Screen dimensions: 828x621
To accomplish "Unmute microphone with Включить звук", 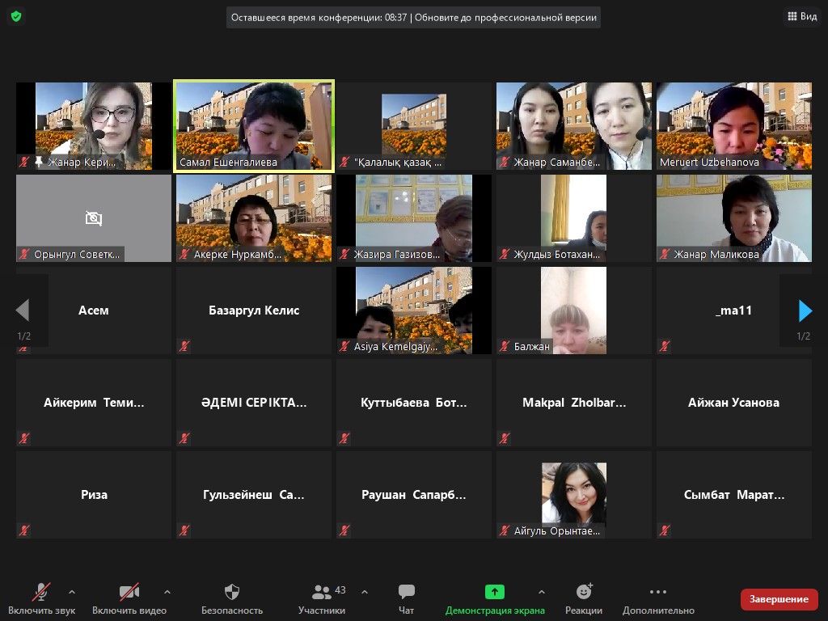I will point(40,592).
